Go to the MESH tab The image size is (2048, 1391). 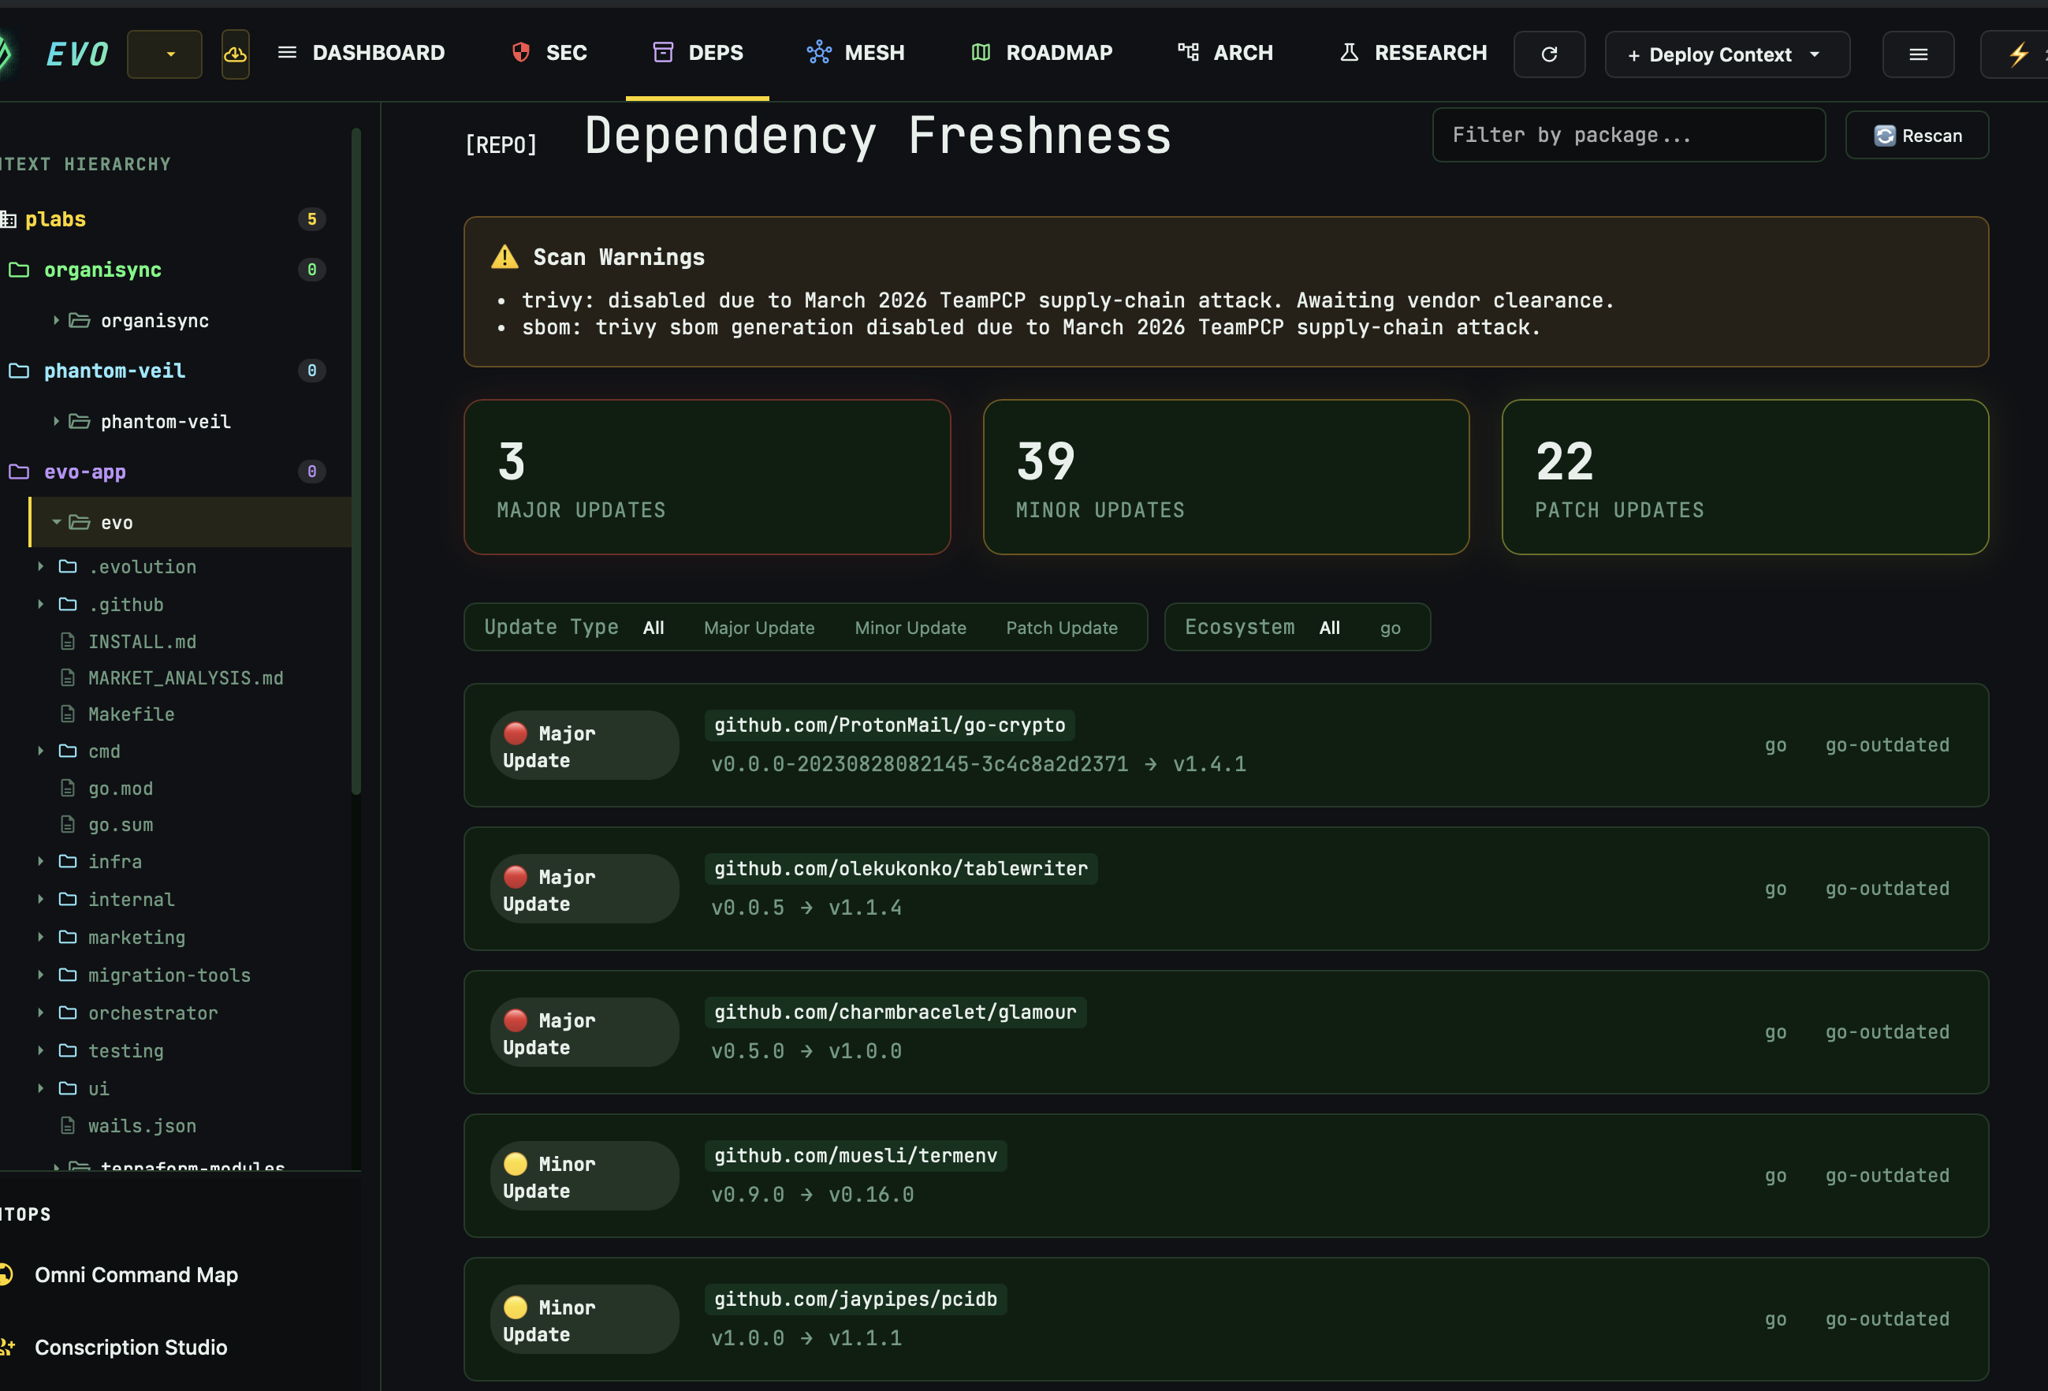pyautogui.click(x=855, y=53)
